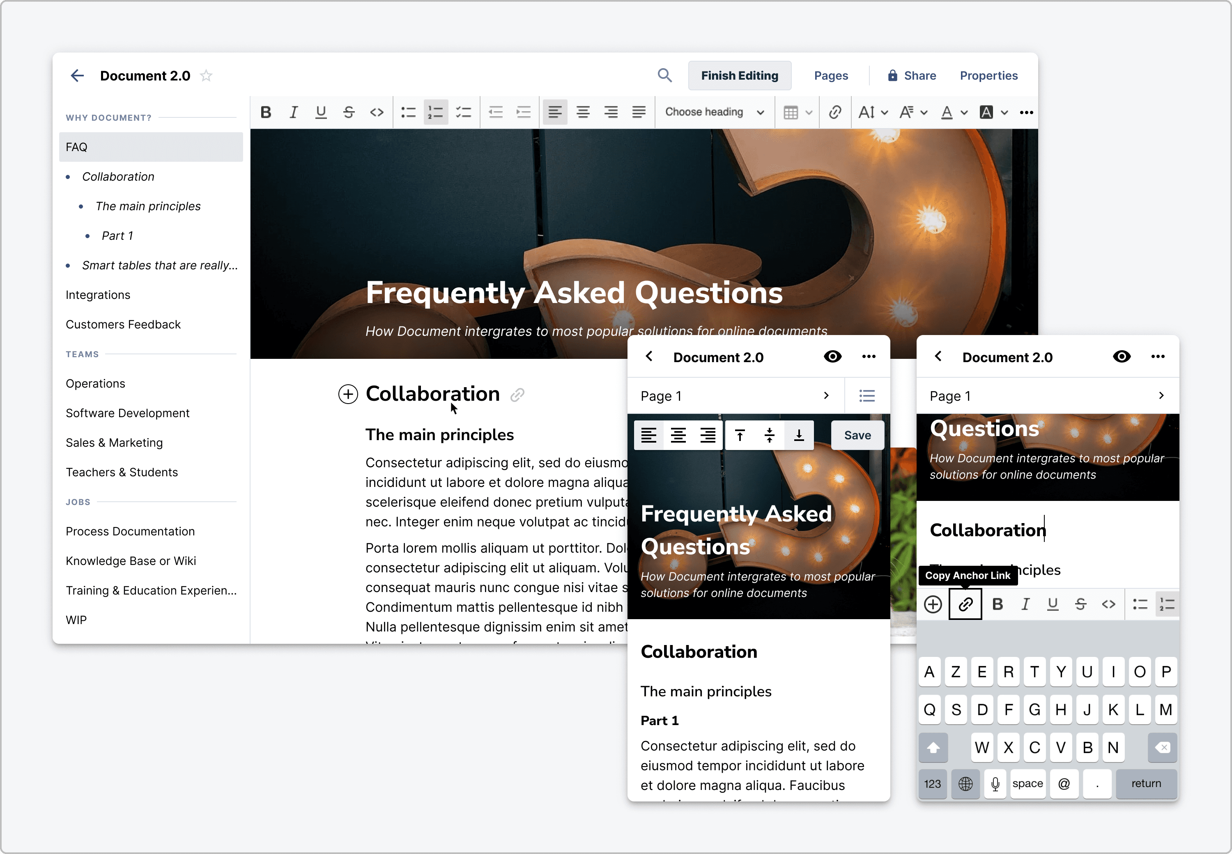The width and height of the screenshot is (1232, 854).
Task: Toggle align right in main toolbar
Action: click(x=611, y=112)
